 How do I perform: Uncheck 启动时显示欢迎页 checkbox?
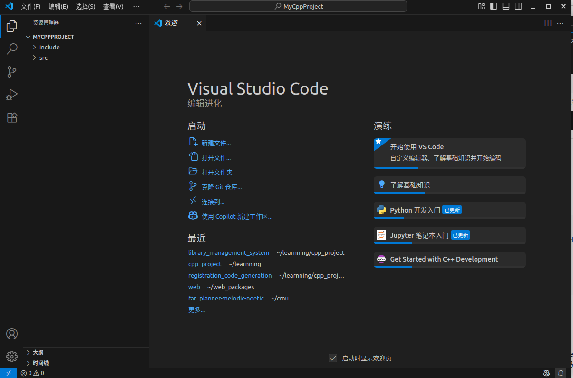[333, 358]
